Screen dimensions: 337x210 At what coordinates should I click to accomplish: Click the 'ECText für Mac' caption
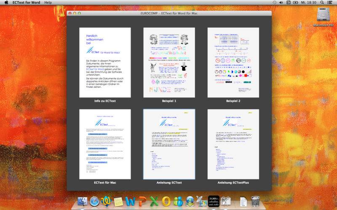[105, 183]
